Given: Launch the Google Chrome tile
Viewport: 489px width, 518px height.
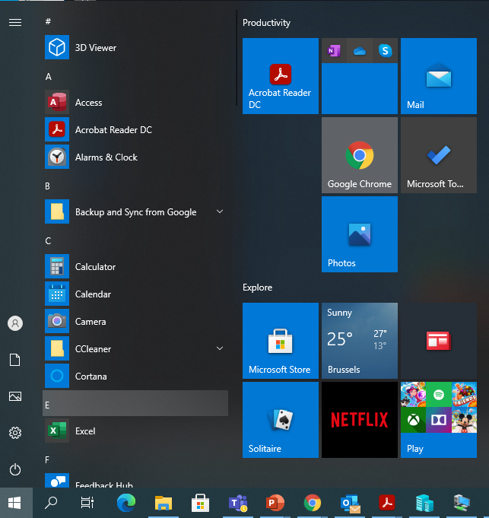Looking at the screenshot, I should (x=360, y=155).
